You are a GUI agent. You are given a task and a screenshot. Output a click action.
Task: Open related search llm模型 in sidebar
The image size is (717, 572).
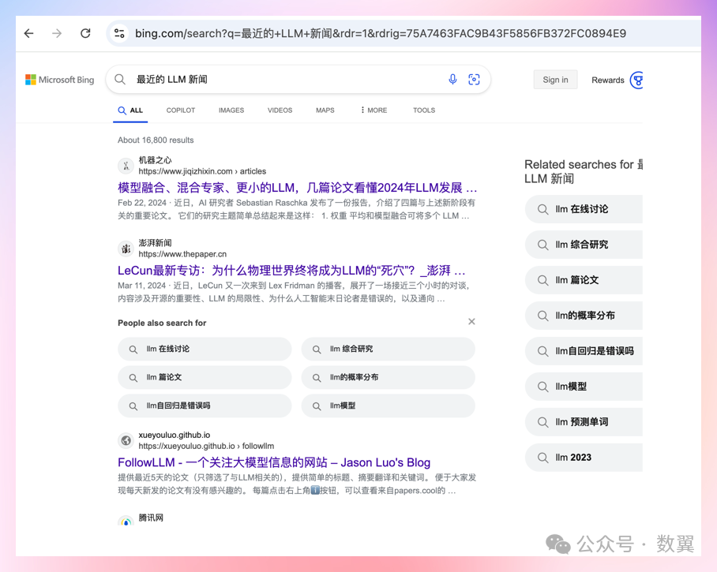click(x=584, y=387)
